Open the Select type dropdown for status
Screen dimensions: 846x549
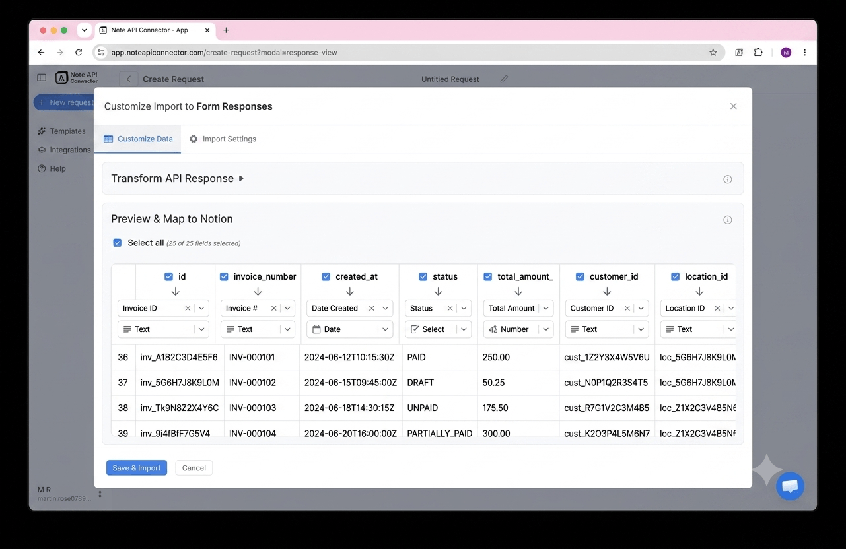click(x=438, y=329)
